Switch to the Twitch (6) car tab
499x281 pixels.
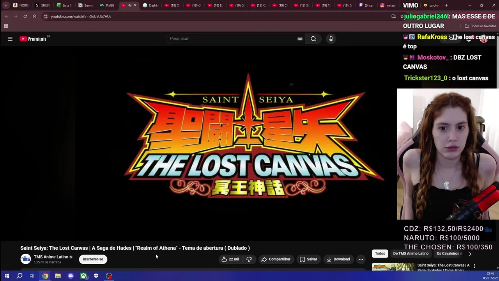[x=366, y=5]
